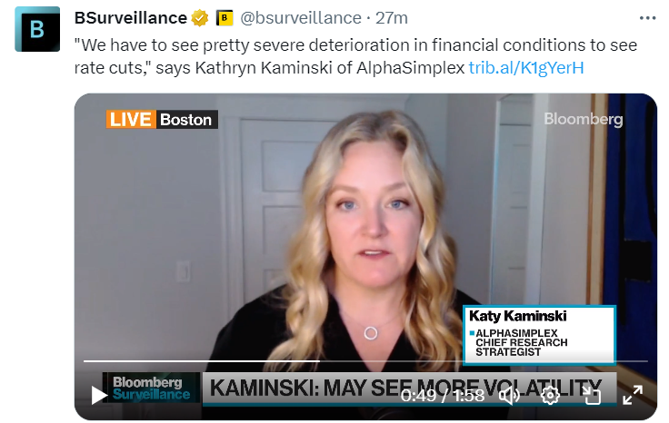Click the 0:49 / 1:58 time display
This screenshot has width=669, height=423.
tap(443, 396)
